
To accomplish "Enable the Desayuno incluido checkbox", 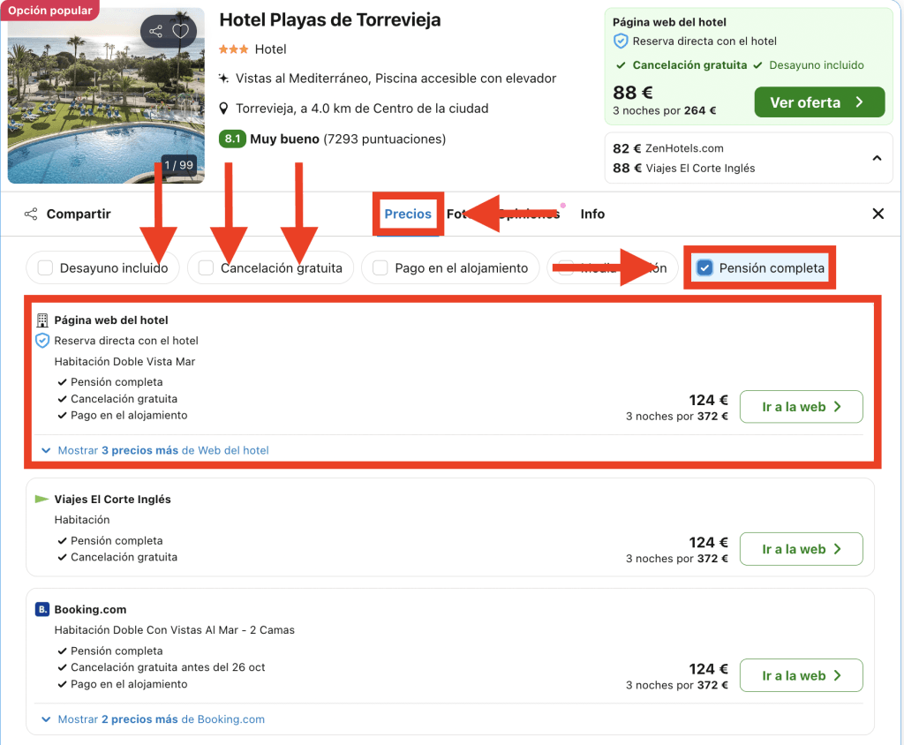I will [x=46, y=268].
